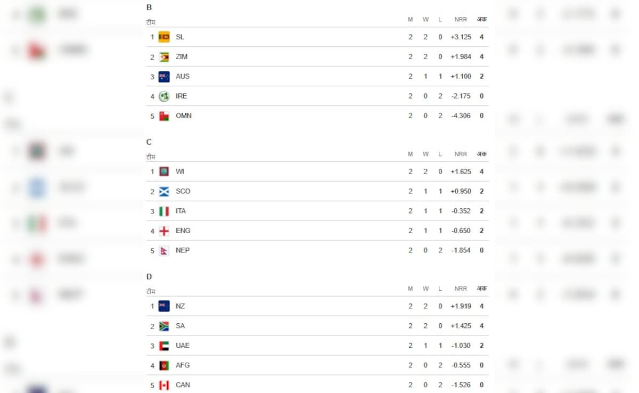
Task: Click the Ireland flag icon
Action: tap(164, 96)
